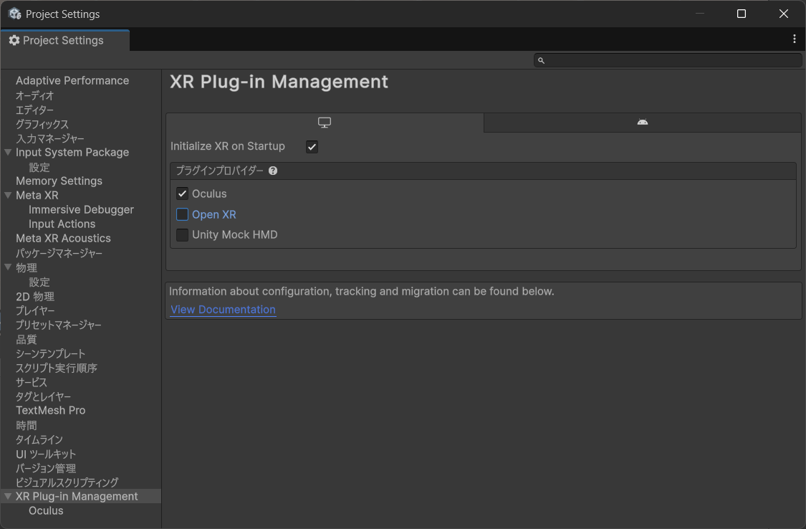Viewport: 806px width, 529px height.
Task: Select グラフィックス settings
Action: point(42,124)
